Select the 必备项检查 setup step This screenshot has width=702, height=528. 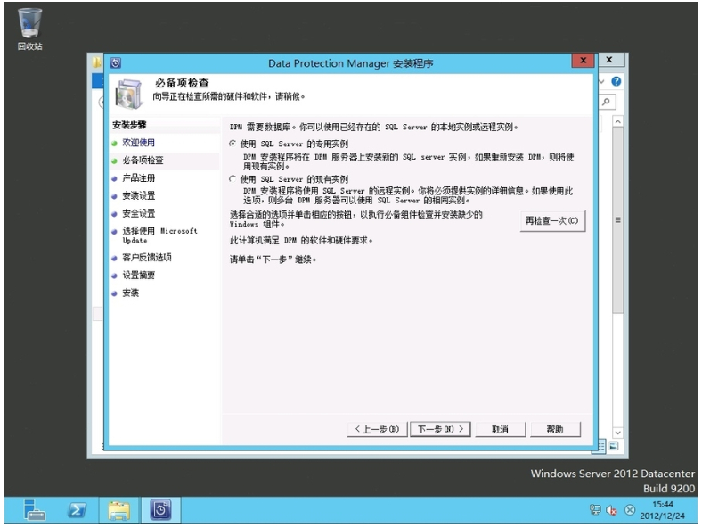click(143, 161)
